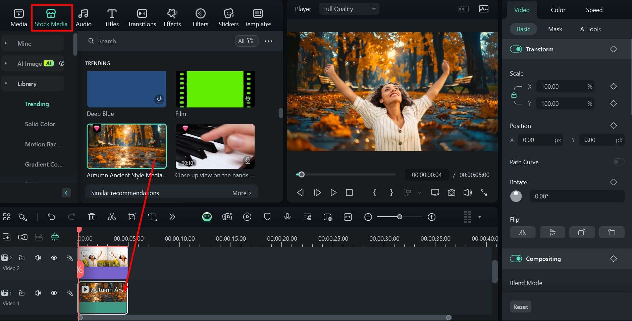Viewport: 632px width, 321px height.
Task: Click the Reset button
Action: tap(520, 307)
